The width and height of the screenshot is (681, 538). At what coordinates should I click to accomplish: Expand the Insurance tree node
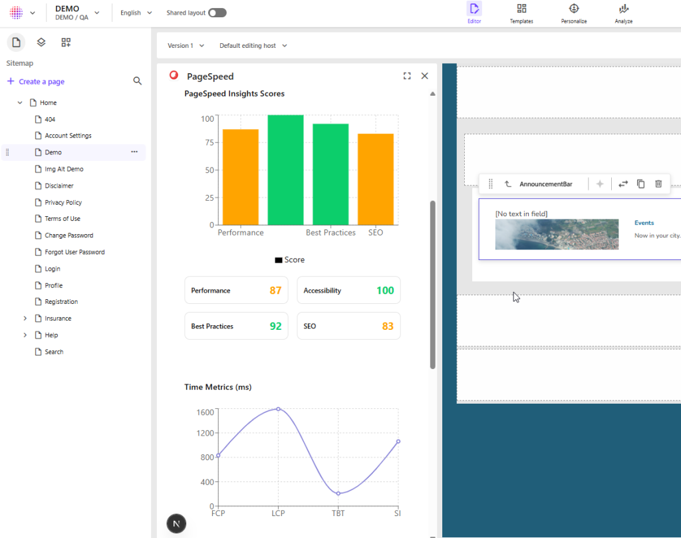tap(25, 319)
